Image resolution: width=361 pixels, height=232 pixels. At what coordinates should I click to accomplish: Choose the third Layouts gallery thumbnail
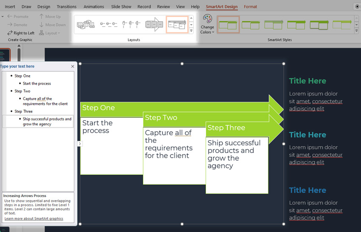[131, 24]
